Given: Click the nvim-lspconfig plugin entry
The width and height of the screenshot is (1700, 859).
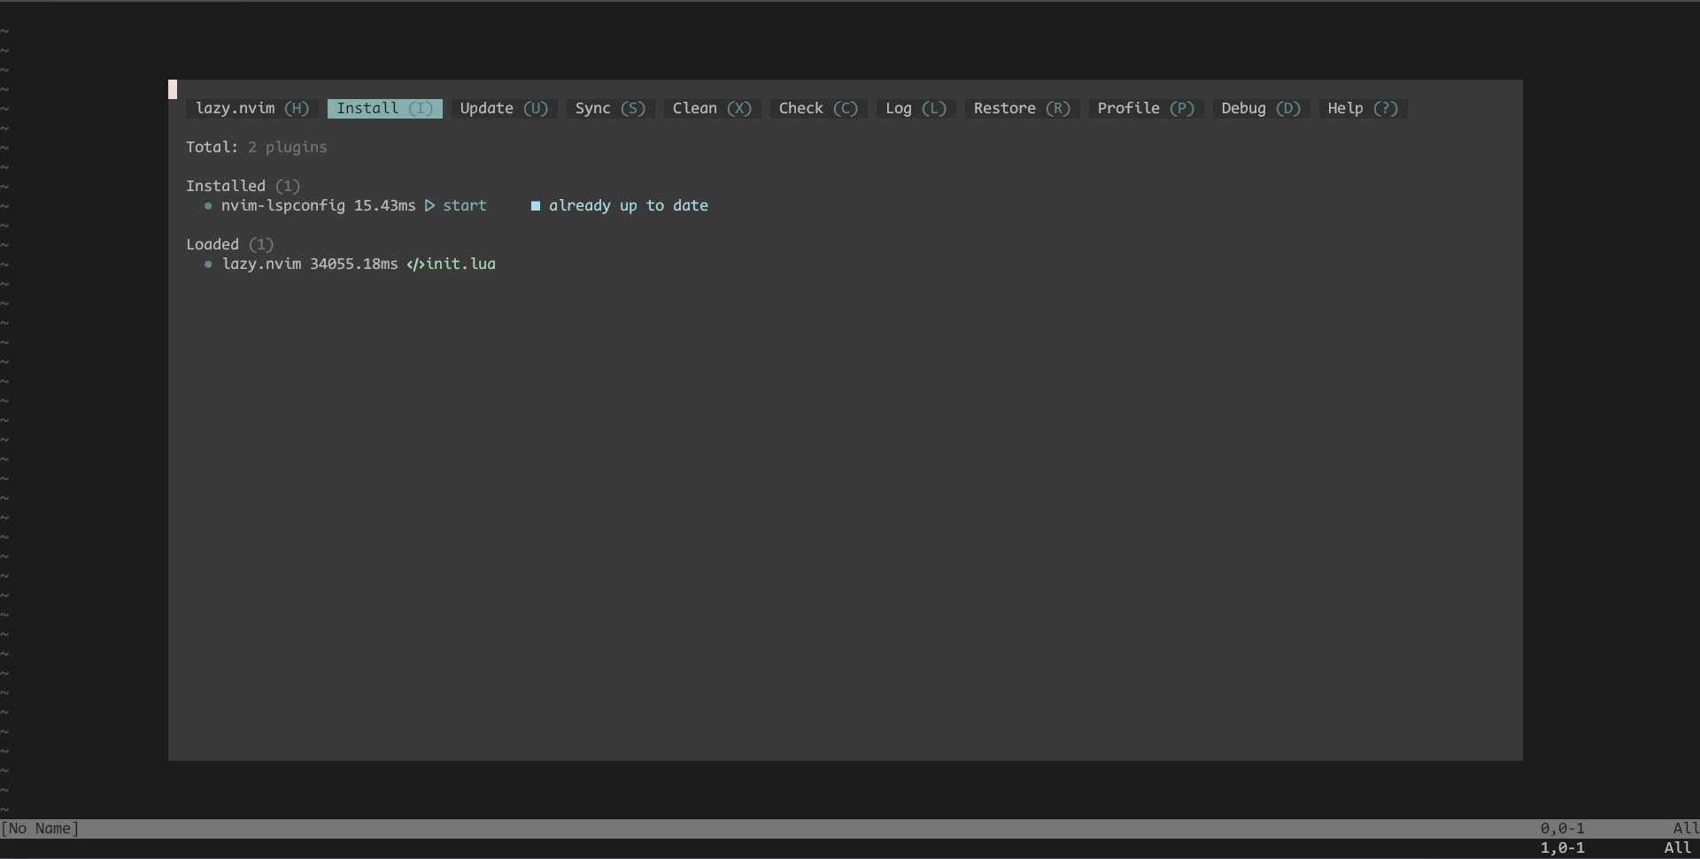Looking at the screenshot, I should (283, 205).
